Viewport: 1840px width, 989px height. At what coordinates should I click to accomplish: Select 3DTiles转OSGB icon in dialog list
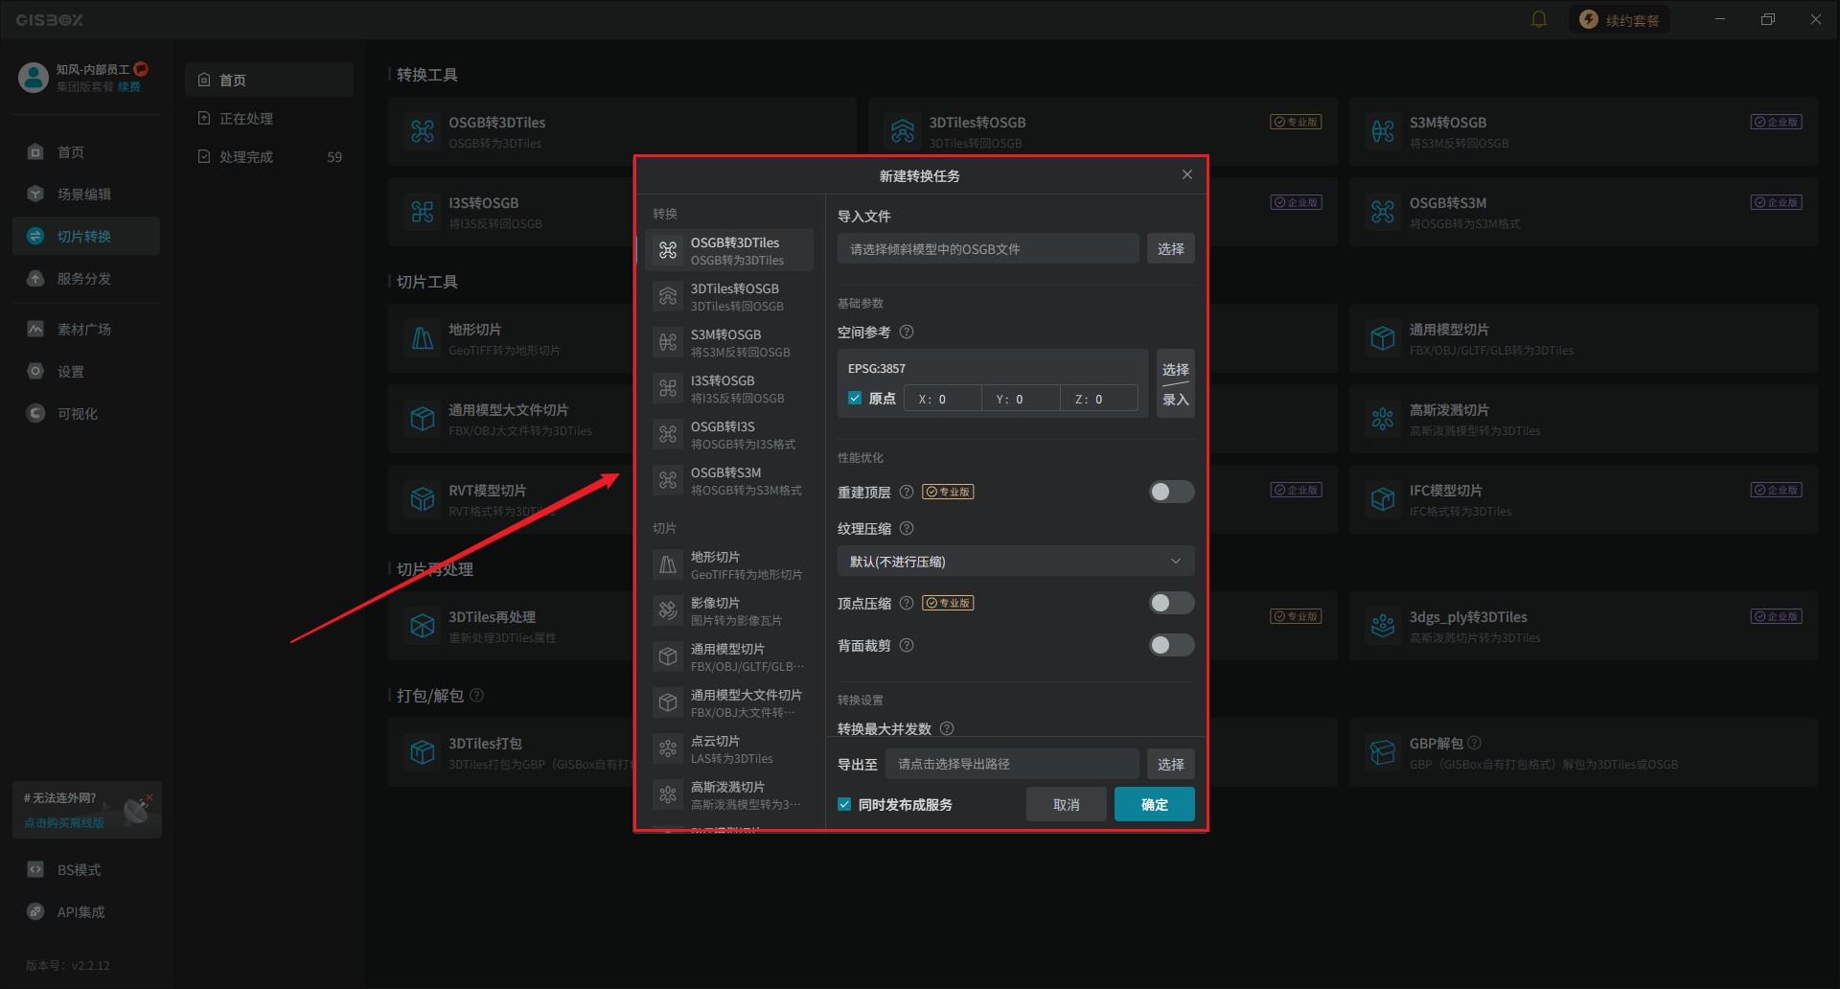pos(668,296)
